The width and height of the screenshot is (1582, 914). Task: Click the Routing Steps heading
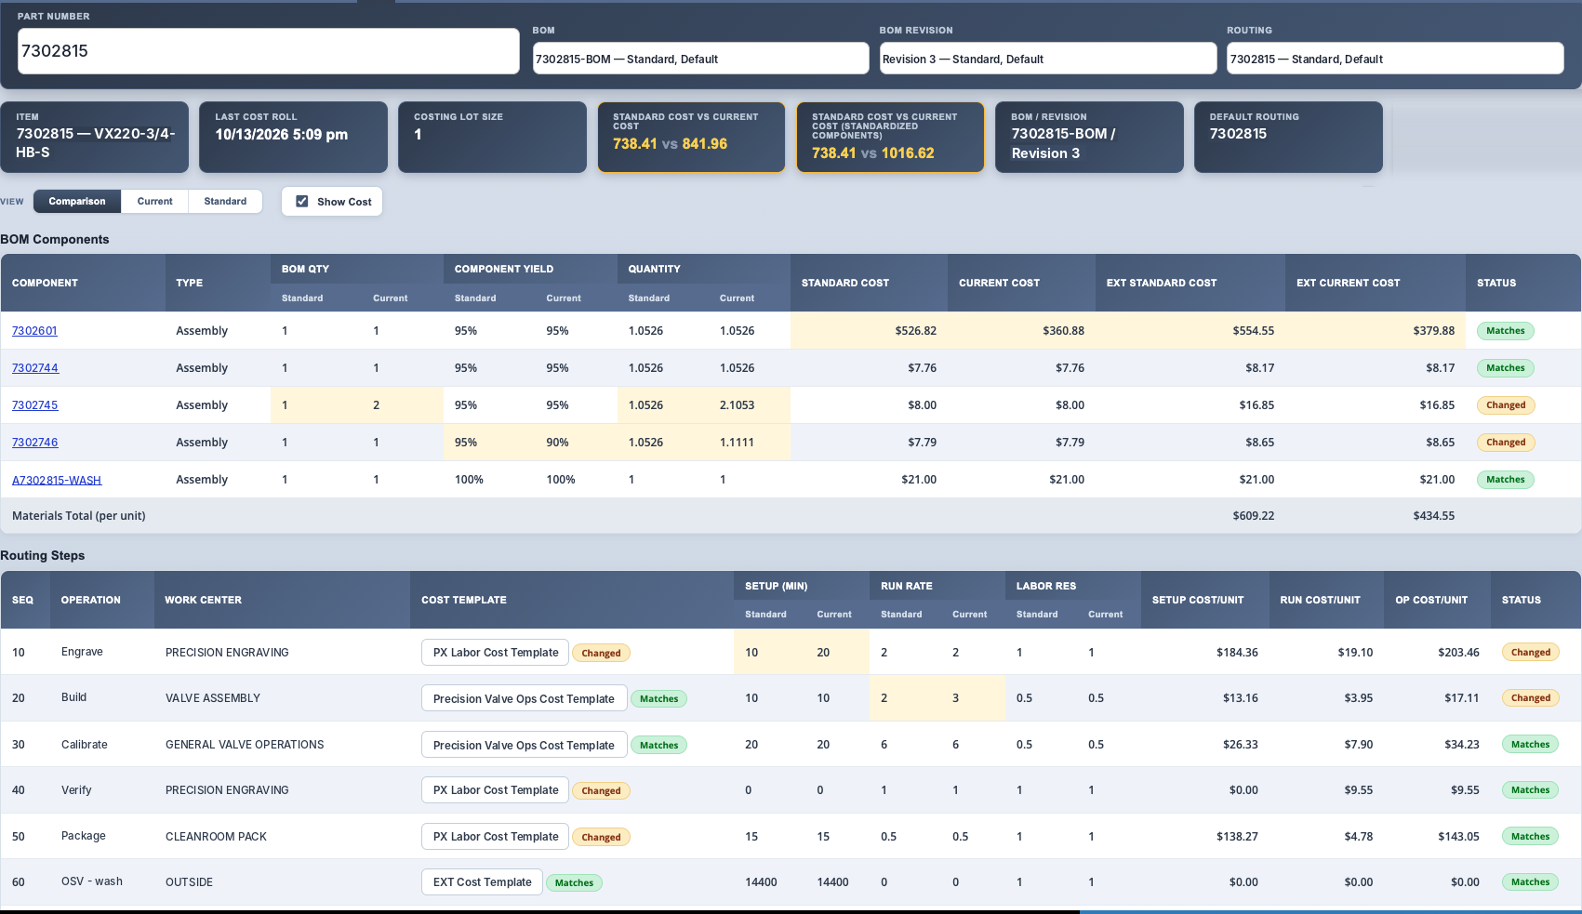coord(43,556)
